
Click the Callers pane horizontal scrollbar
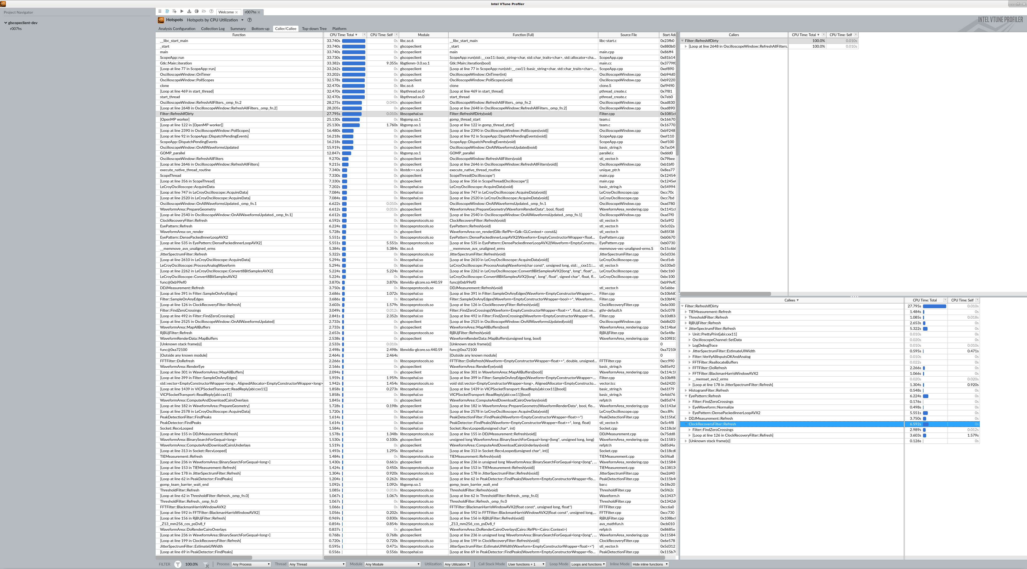point(726,294)
